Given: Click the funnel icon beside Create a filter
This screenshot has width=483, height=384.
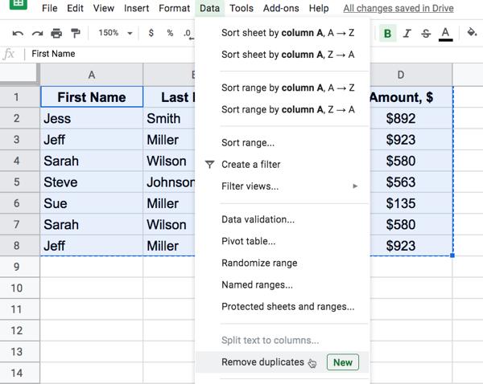Looking at the screenshot, I should 209,165.
